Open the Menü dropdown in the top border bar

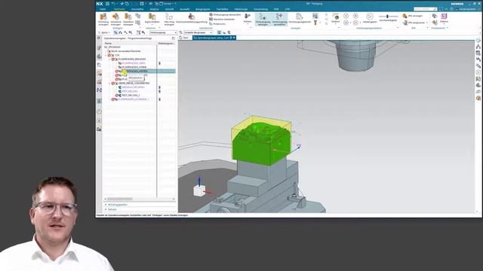tap(105, 32)
